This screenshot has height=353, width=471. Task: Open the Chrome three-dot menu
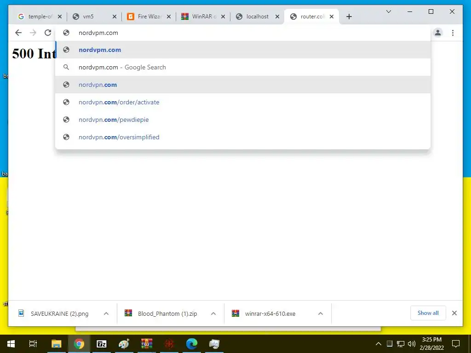tap(453, 33)
